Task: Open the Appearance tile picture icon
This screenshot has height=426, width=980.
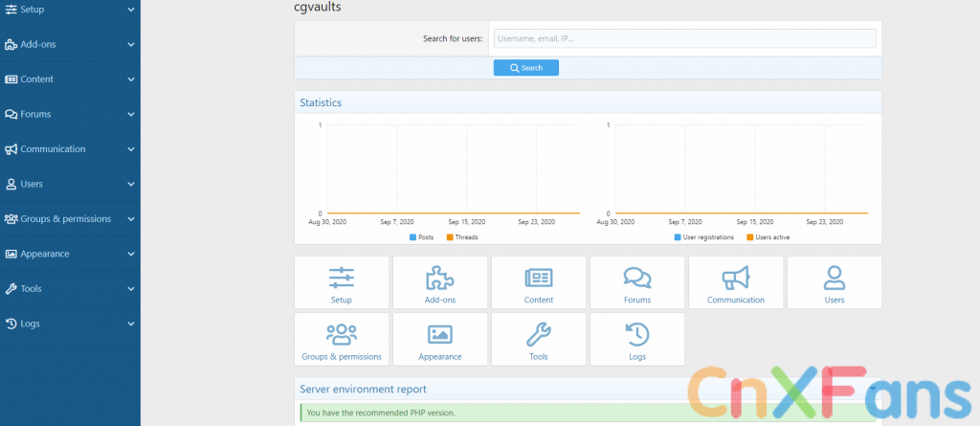Action: (x=440, y=335)
